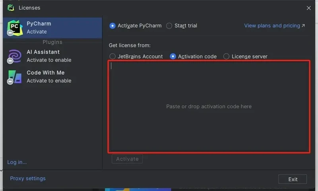Select the Activation code radio button
Screen dimensions: 318x191
pyautogui.click(x=173, y=57)
